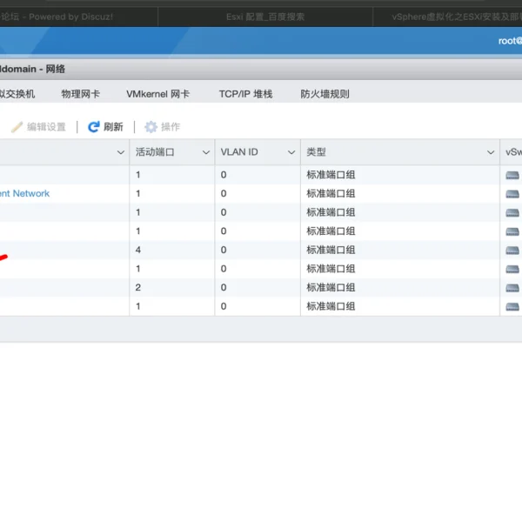The width and height of the screenshot is (522, 522).
Task: Open the VLAN ID column dropdown arrow
Action: pyautogui.click(x=291, y=152)
